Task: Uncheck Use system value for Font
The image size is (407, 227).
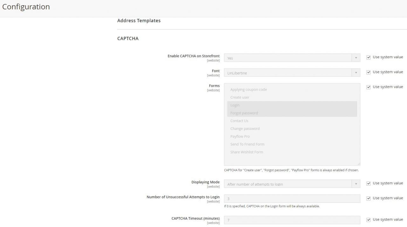Action: [368, 72]
